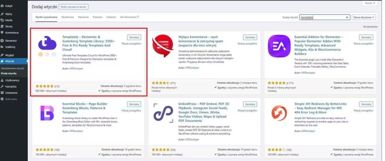Viewport: 385px width, 161px height.
Task: Open the Wyłącz komentarze title link
Action: (200, 41)
